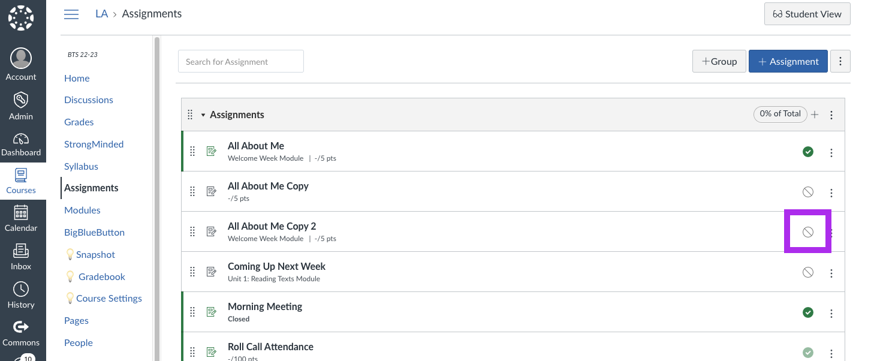This screenshot has width=877, height=361.
Task: Open the History clock icon
Action: [x=21, y=289]
